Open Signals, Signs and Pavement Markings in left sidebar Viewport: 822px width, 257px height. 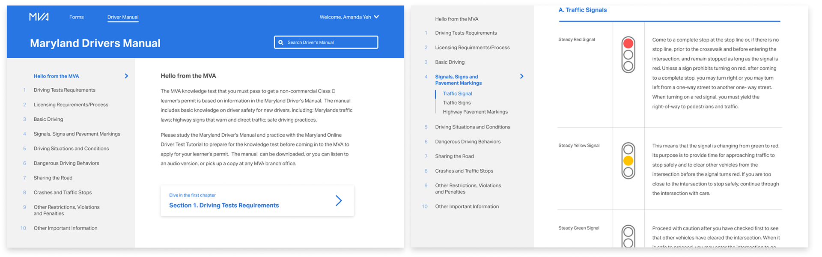[x=77, y=134]
